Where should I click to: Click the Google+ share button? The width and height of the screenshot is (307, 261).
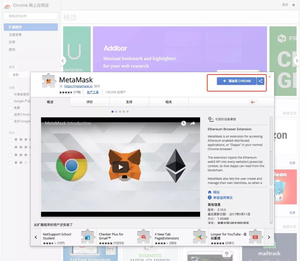tap(253, 102)
